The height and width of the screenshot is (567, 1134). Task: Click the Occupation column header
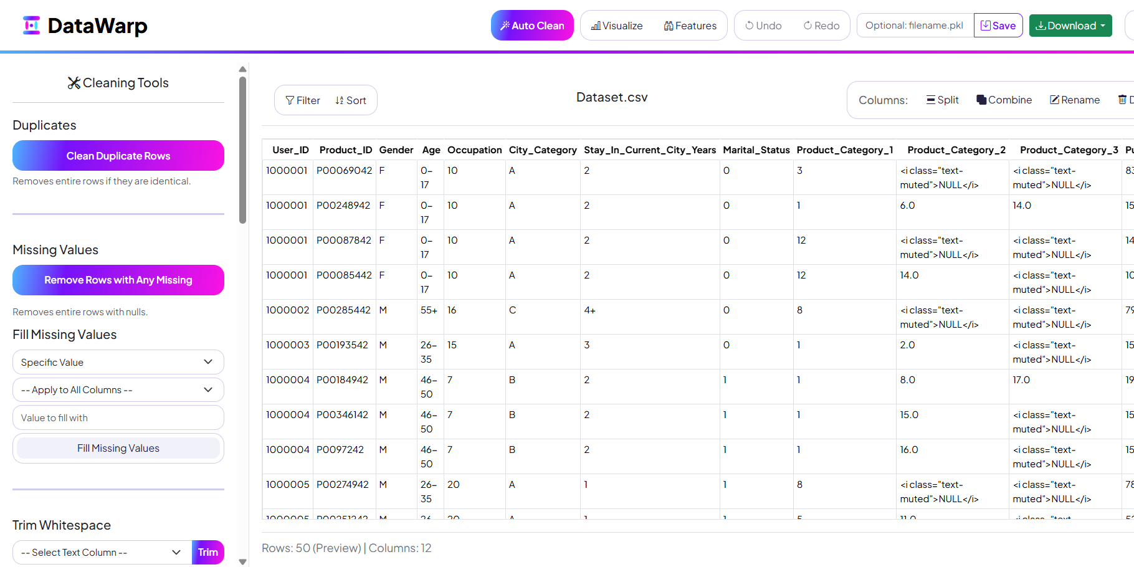(x=475, y=150)
